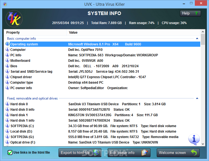The height and width of the screenshot is (161, 209).
Task: Click info icon beside Operating system row
Action: point(7,44)
